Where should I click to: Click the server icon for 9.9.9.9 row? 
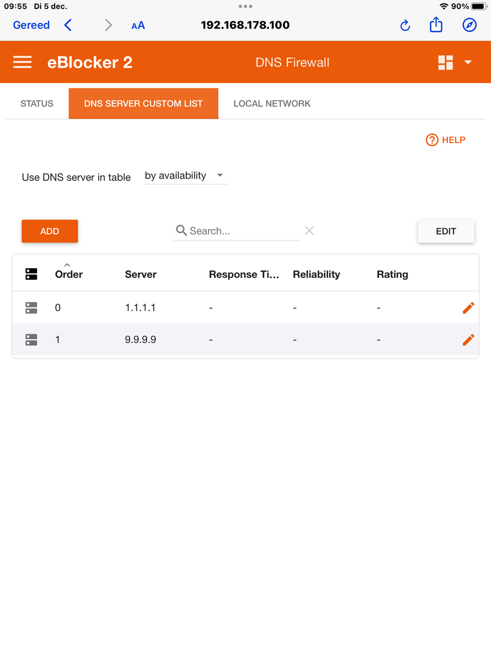pos(32,340)
